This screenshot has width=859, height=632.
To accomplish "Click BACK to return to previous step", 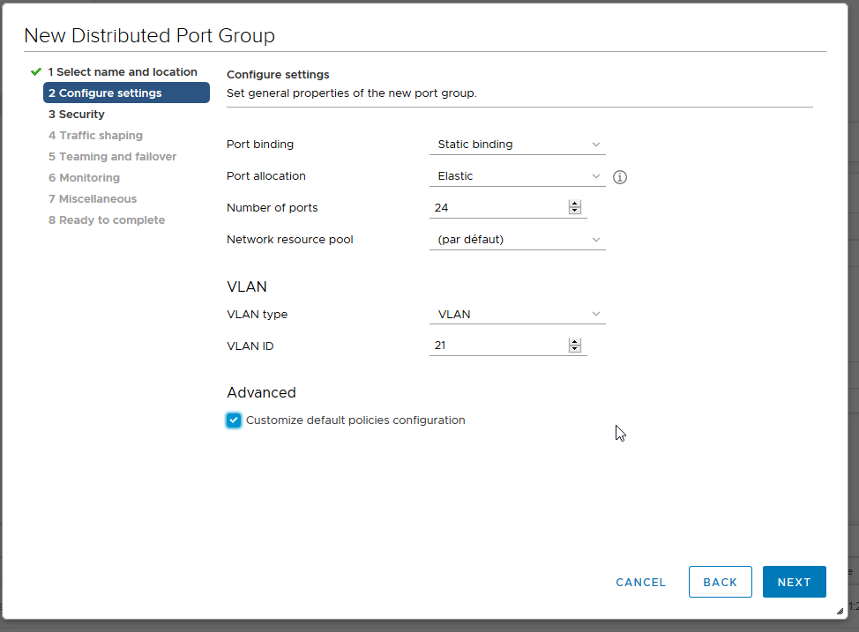I will [720, 582].
